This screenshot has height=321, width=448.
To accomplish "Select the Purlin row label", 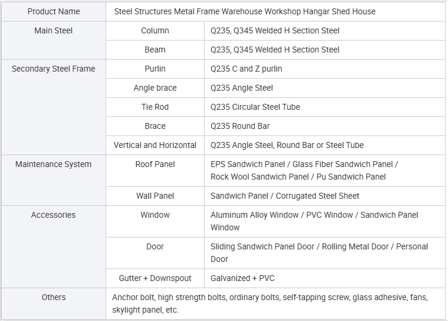I will coord(155,69).
